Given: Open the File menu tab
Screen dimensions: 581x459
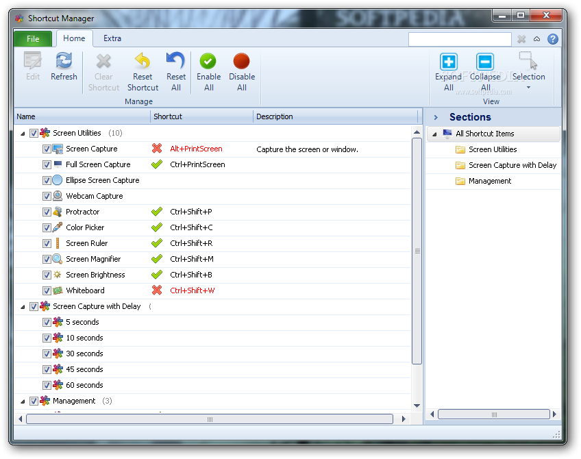Looking at the screenshot, I should 33,38.
